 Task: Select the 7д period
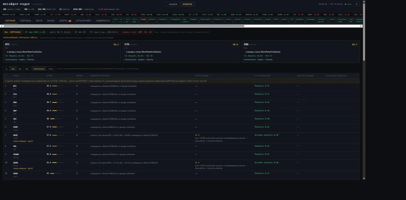[x=6, y=69]
